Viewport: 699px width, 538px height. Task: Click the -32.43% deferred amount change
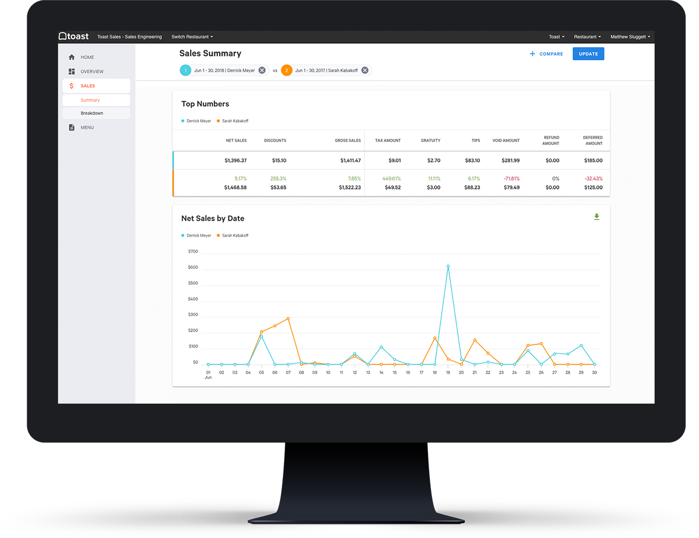593,179
